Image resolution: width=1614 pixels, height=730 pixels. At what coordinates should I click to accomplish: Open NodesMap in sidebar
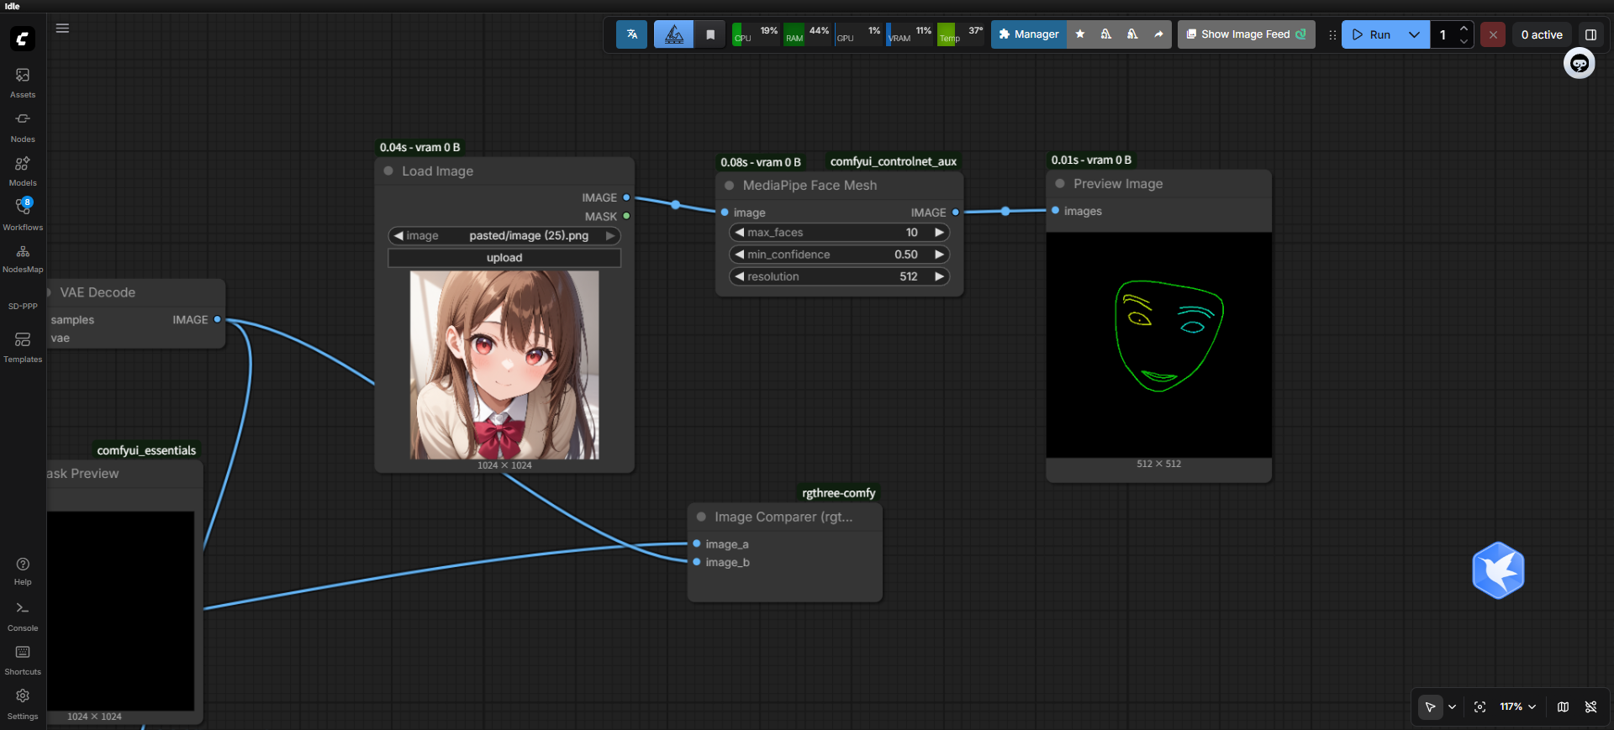click(x=23, y=258)
